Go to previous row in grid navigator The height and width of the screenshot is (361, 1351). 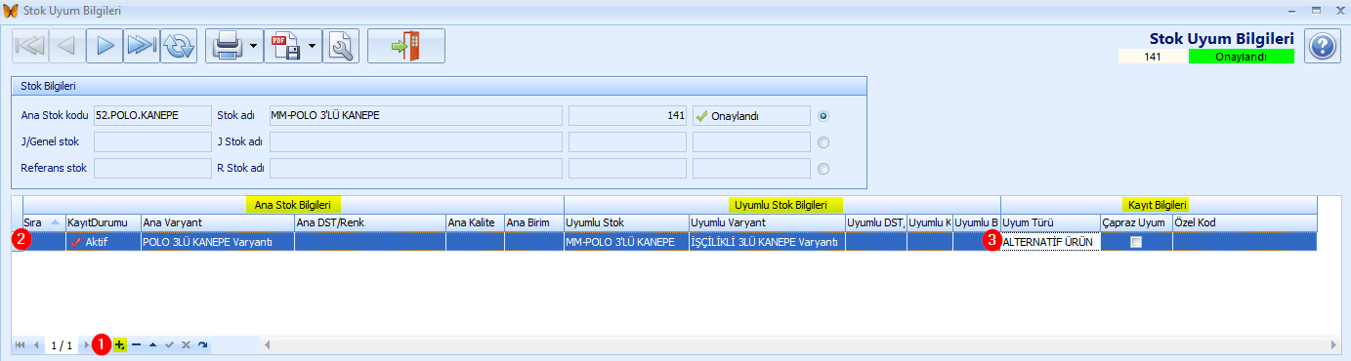pos(37,345)
